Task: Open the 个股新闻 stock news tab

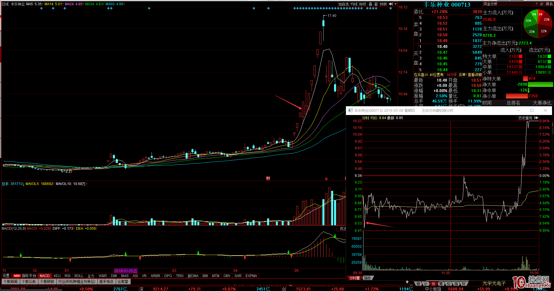Action: [10, 281]
